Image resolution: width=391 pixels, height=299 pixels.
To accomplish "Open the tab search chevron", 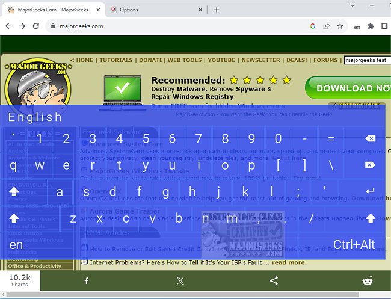I will (353, 5).
